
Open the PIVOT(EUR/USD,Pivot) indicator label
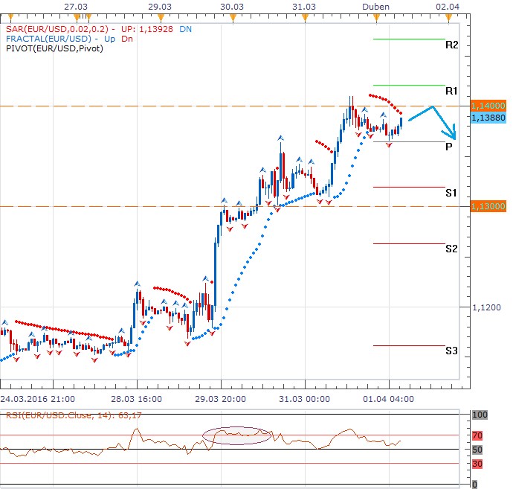point(54,48)
